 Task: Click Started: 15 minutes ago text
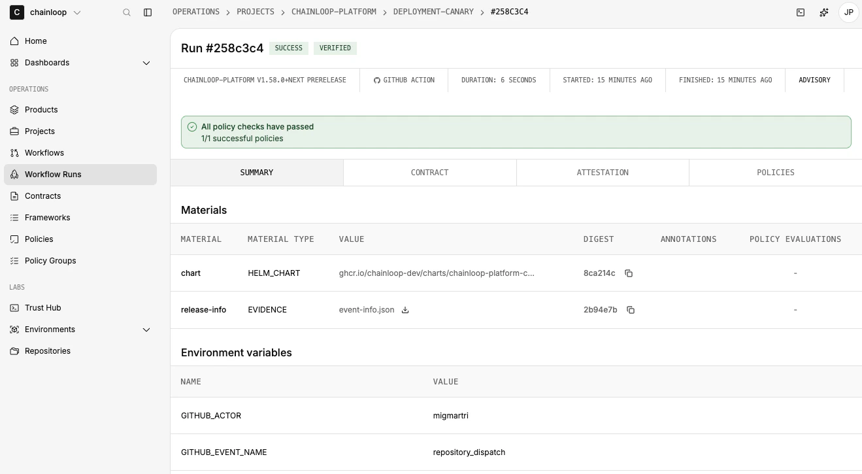click(x=607, y=80)
